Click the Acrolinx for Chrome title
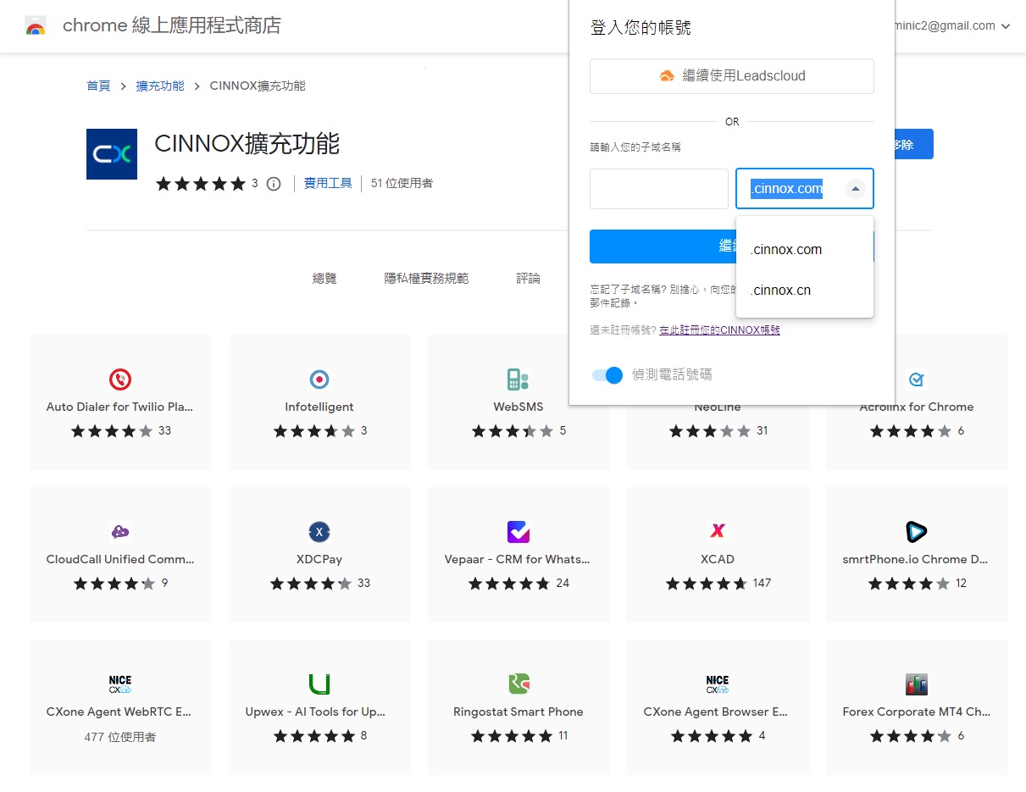The width and height of the screenshot is (1026, 792). (x=916, y=407)
